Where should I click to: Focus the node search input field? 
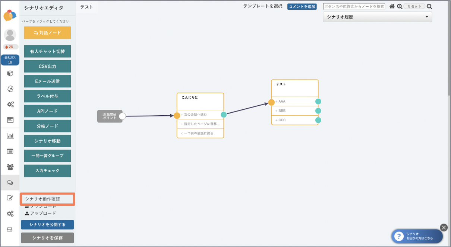(x=354, y=6)
